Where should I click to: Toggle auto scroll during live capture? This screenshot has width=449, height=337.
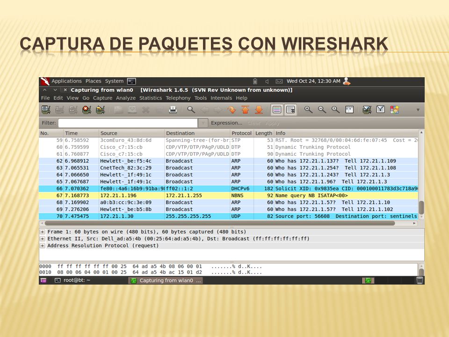point(290,110)
